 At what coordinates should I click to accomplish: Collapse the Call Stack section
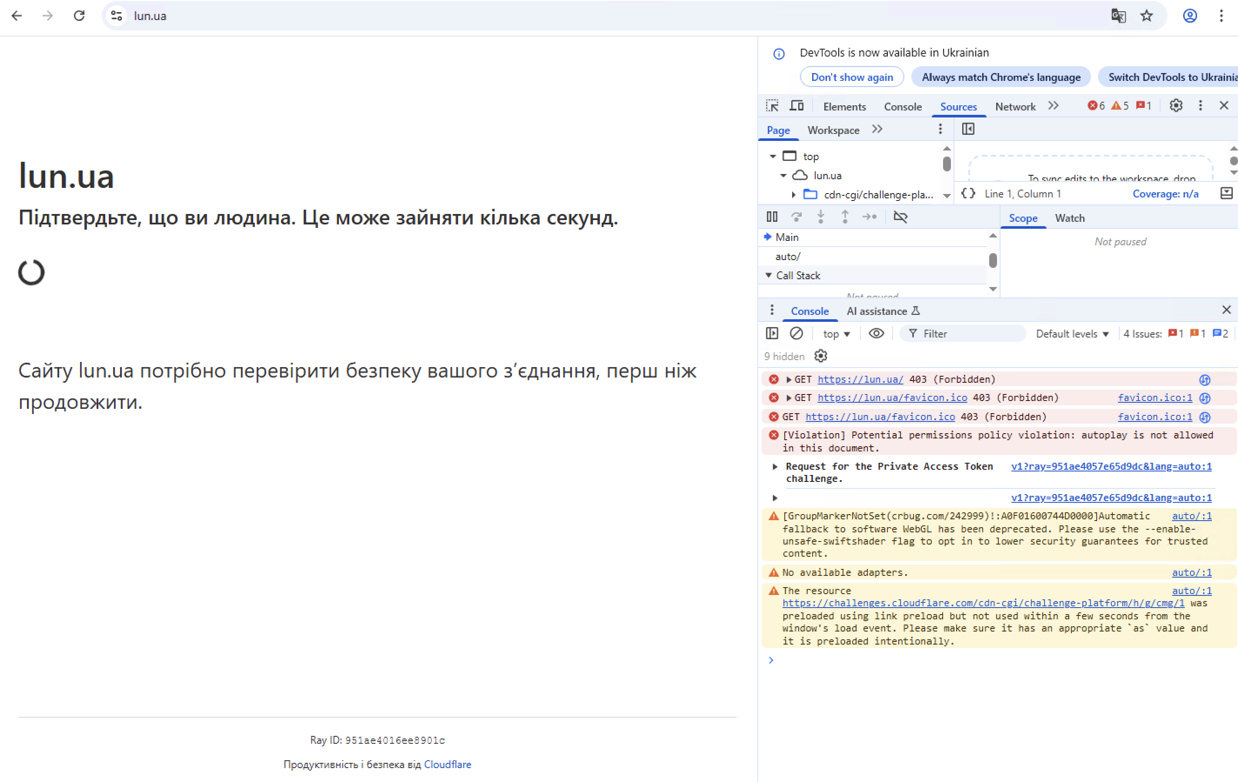pos(768,275)
